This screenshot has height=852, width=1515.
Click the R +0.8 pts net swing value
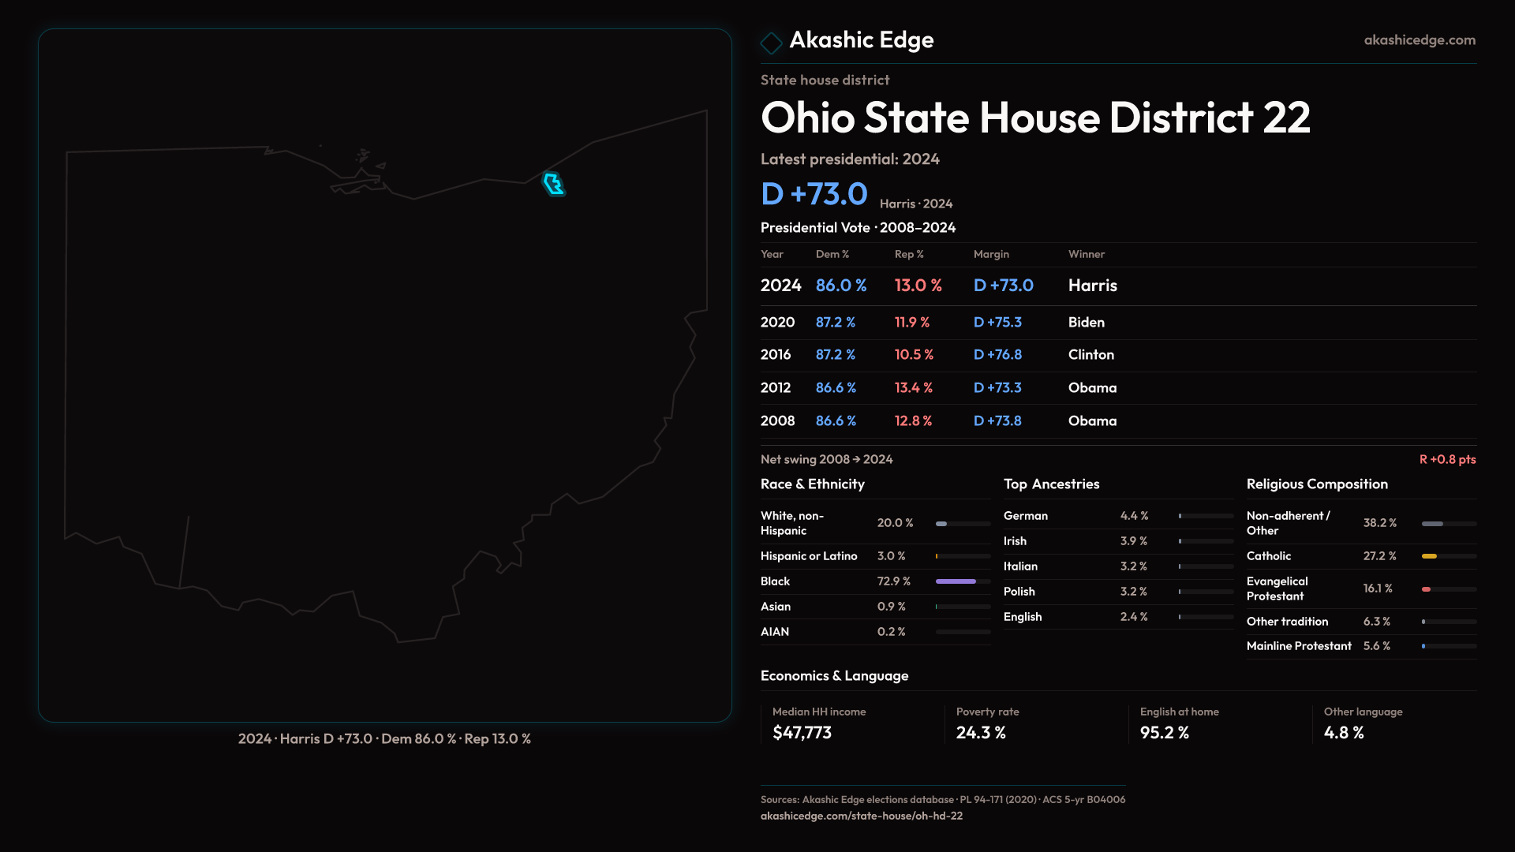[x=1446, y=459]
